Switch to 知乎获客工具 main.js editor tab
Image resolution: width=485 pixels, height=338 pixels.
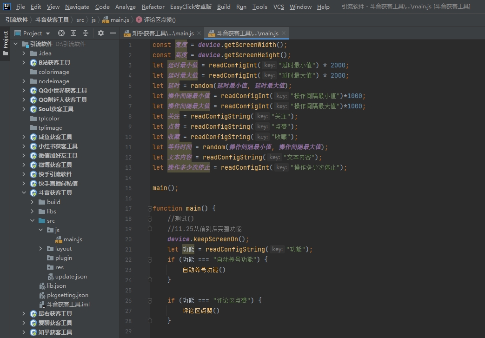coord(159,33)
